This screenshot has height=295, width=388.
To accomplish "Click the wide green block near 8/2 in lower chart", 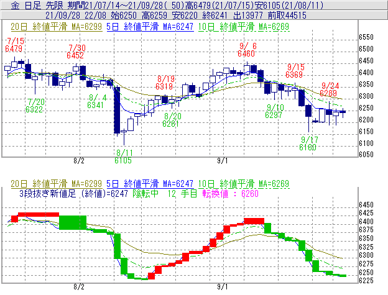I will 73,222.
